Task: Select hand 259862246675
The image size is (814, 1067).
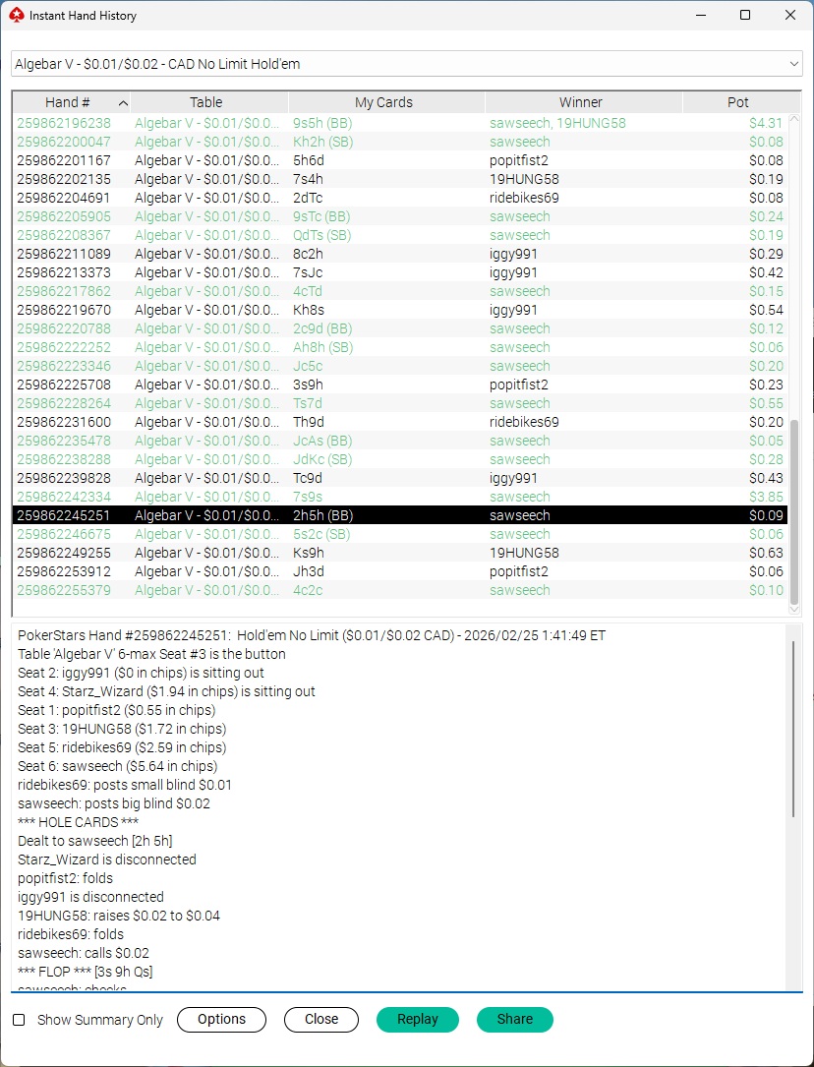Action: tap(400, 534)
